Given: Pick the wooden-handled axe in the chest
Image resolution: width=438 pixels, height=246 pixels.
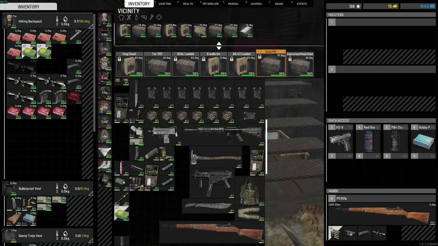Looking at the screenshot, I should 216,157.
